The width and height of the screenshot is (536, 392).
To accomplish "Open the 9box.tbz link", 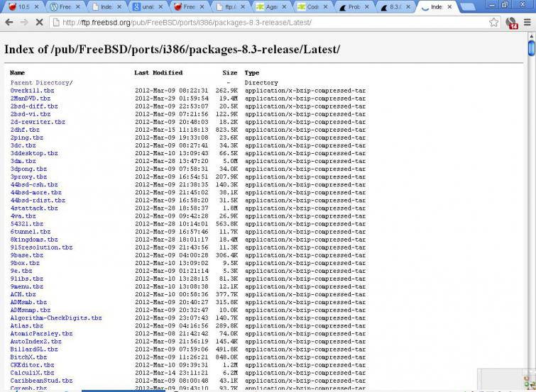I will (x=25, y=263).
